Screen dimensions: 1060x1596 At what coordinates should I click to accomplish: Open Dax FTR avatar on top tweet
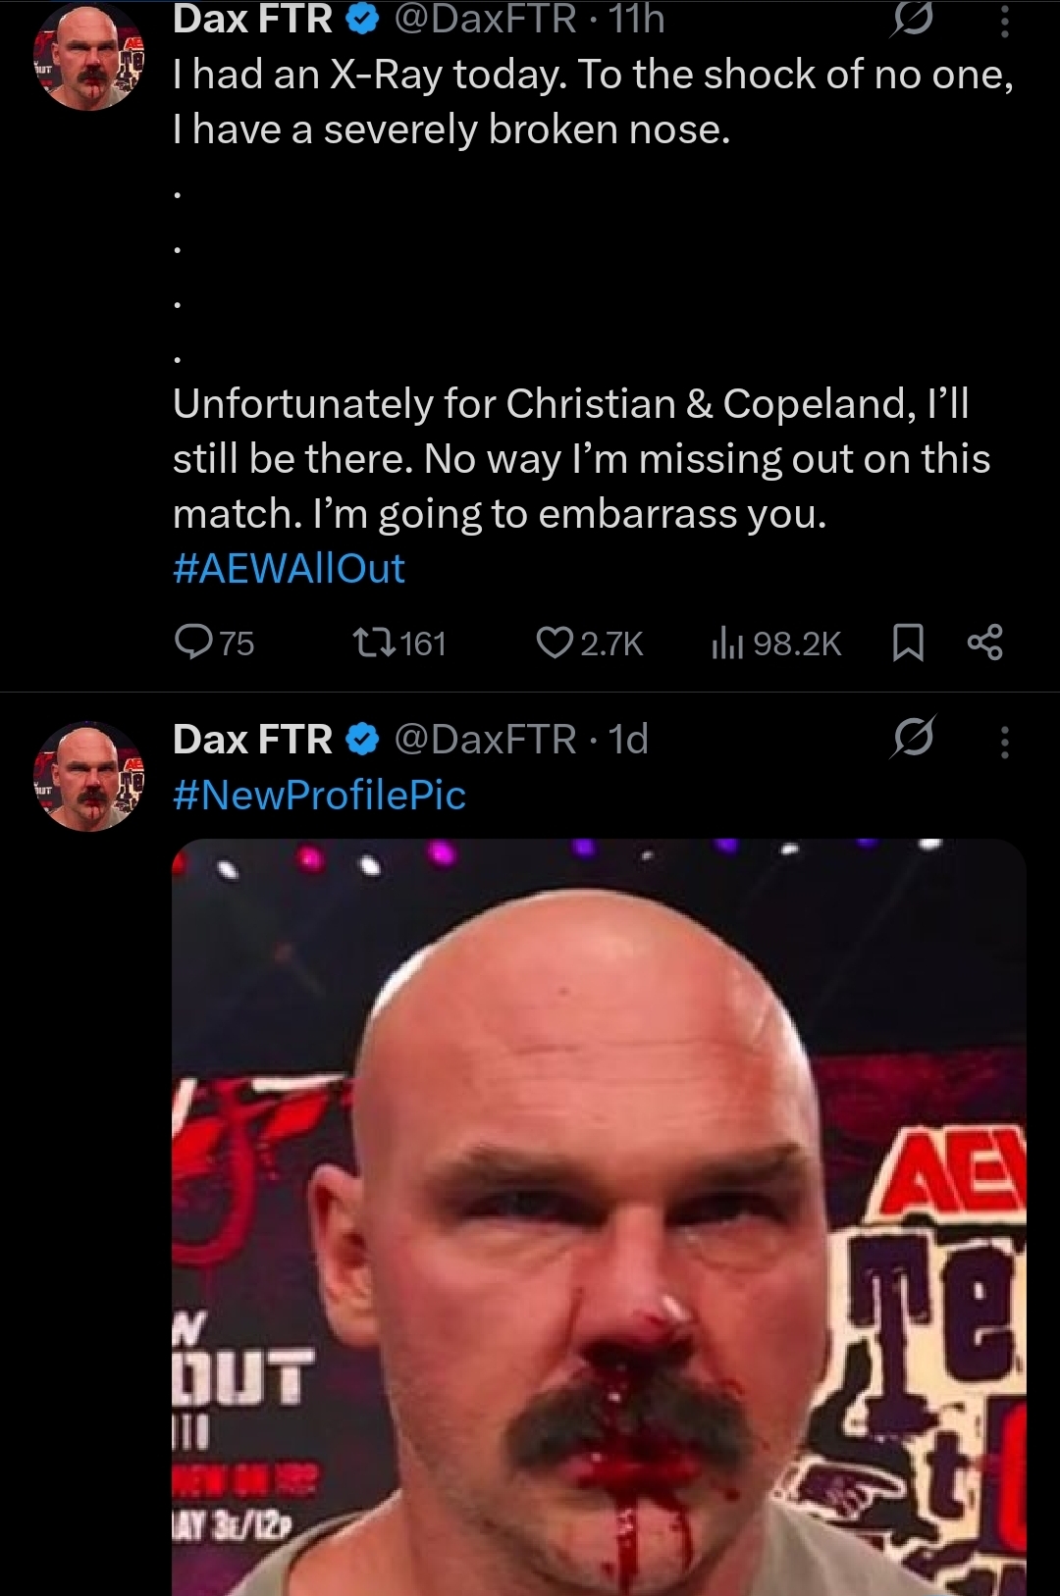click(89, 57)
